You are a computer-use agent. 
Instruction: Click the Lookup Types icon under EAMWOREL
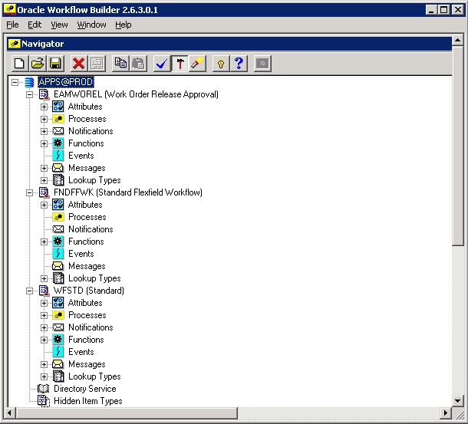(x=58, y=180)
